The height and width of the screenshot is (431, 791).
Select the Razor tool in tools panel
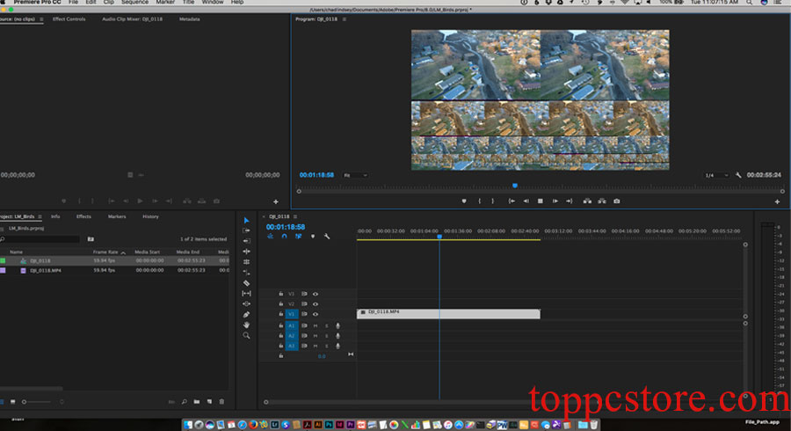[246, 283]
